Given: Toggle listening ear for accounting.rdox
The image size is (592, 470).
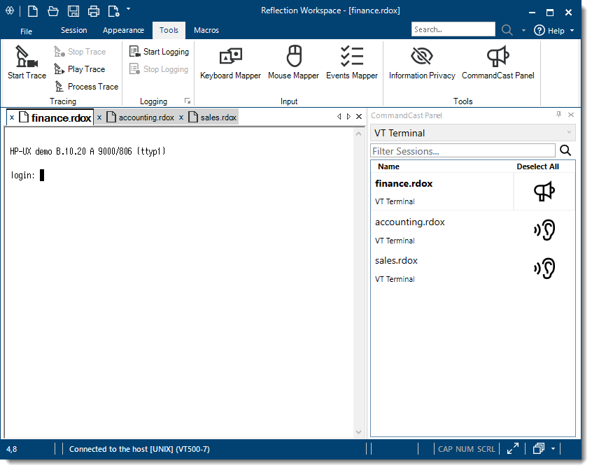Looking at the screenshot, I should [x=544, y=229].
